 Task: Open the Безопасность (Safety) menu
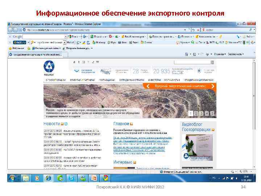[236, 54]
